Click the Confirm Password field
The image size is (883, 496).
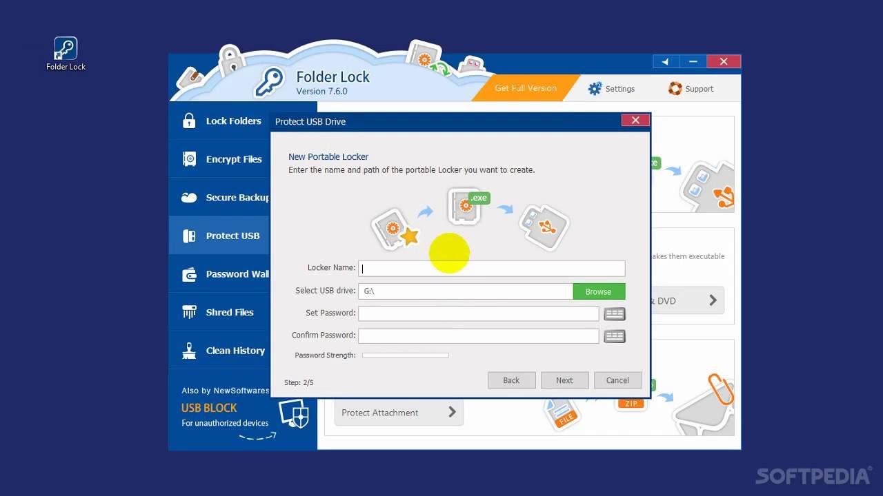(479, 335)
